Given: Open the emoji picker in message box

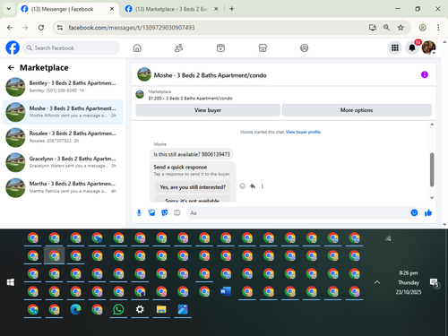Looking at the screenshot, I should tap(414, 212).
